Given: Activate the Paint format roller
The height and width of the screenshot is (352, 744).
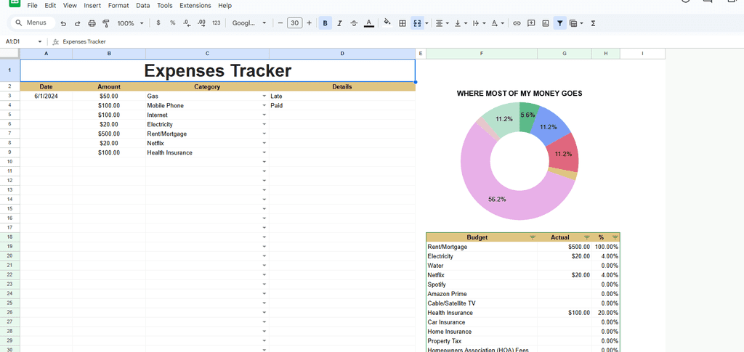Looking at the screenshot, I should click(x=106, y=22).
